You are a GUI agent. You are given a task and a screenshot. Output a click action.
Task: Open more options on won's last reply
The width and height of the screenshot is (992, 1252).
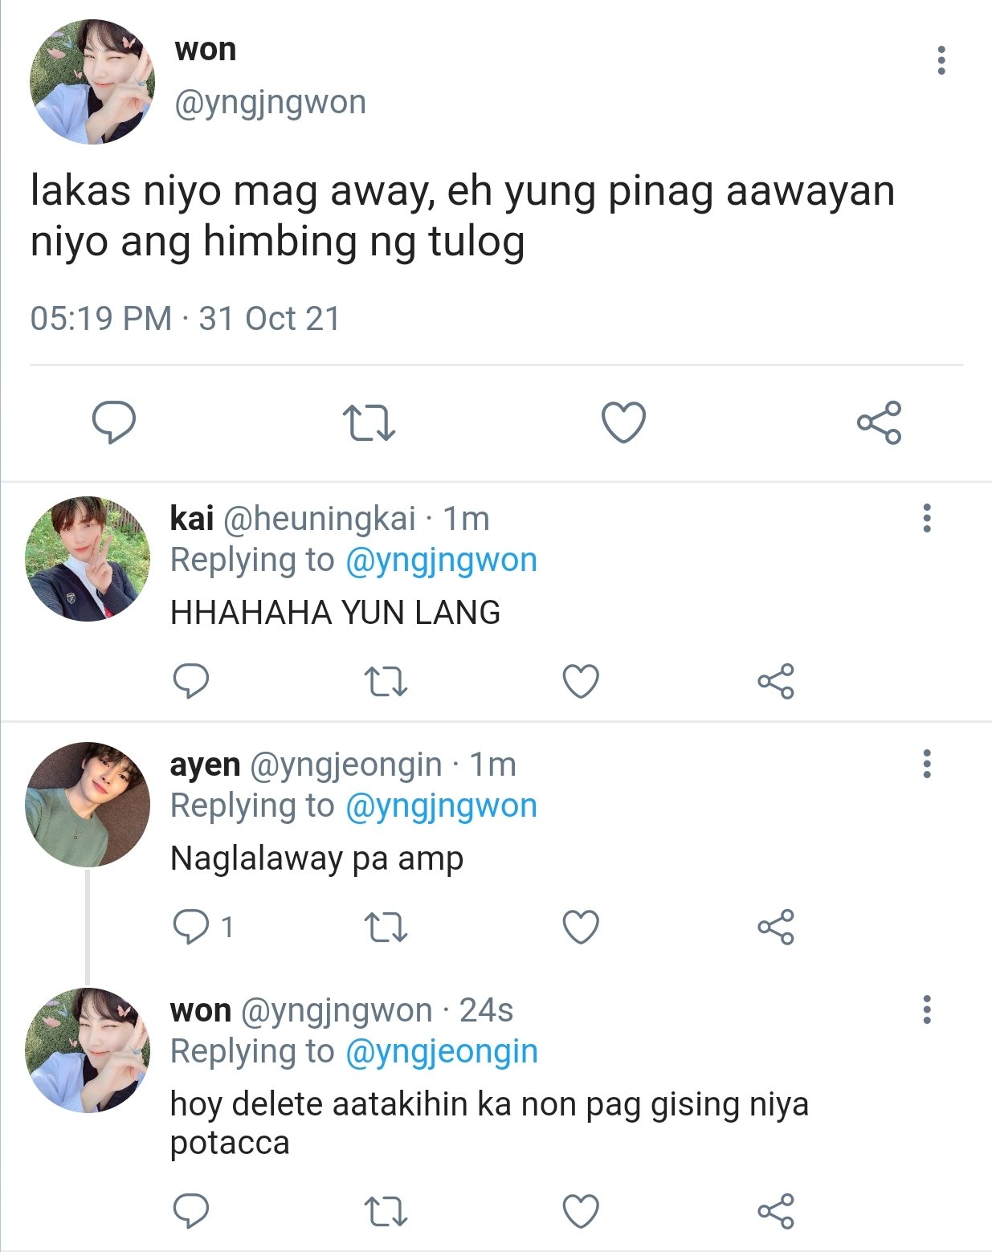point(927,1009)
